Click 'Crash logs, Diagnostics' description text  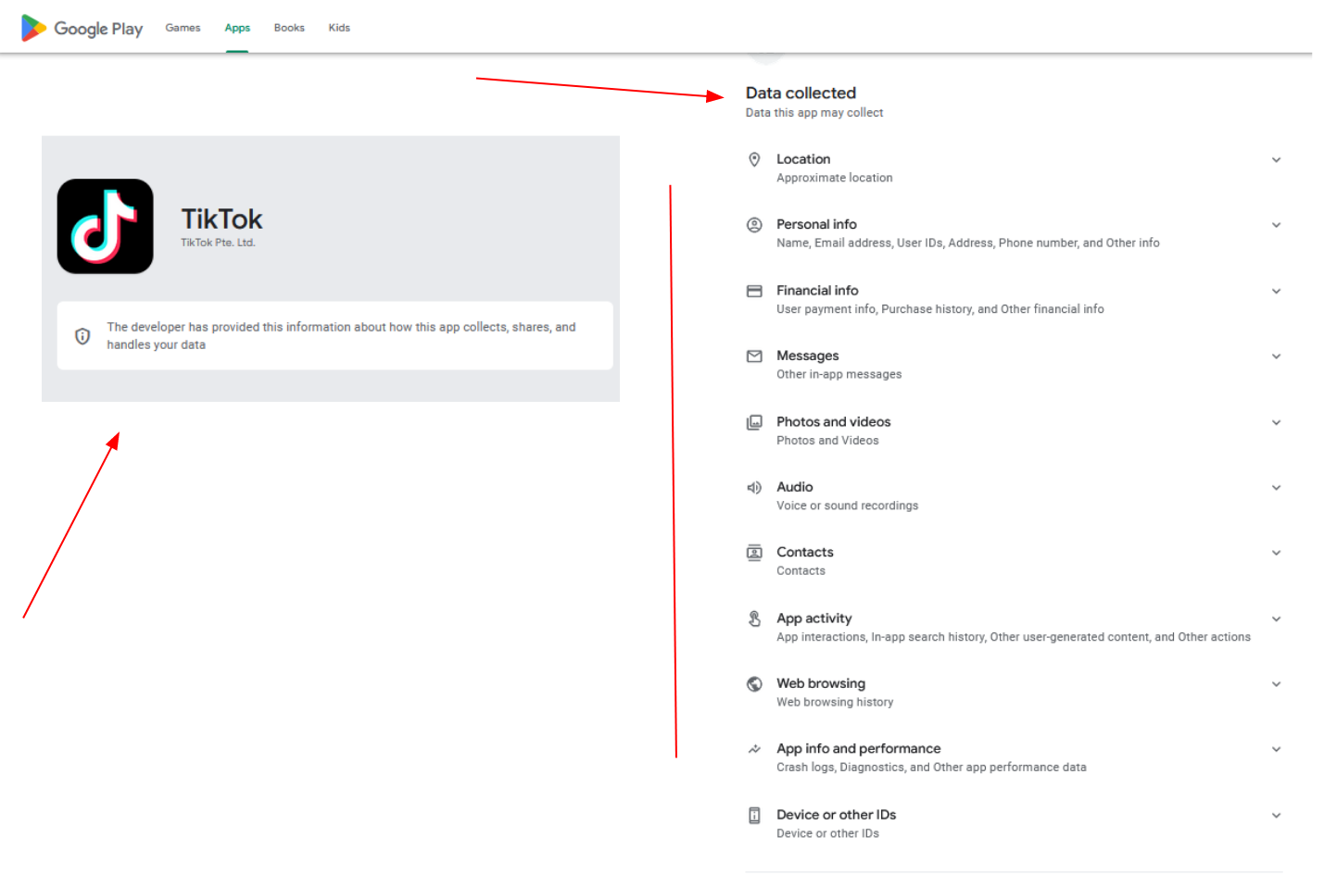931,767
